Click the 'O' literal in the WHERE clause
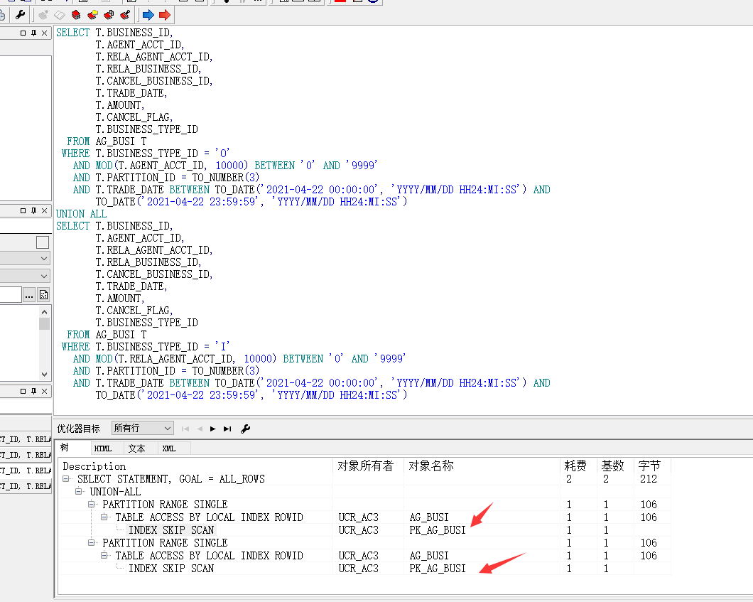This screenshot has width=753, height=602. [222, 154]
